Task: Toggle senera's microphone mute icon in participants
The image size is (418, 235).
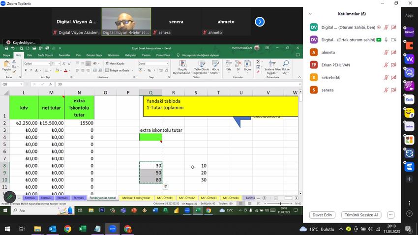Action: pos(386,90)
